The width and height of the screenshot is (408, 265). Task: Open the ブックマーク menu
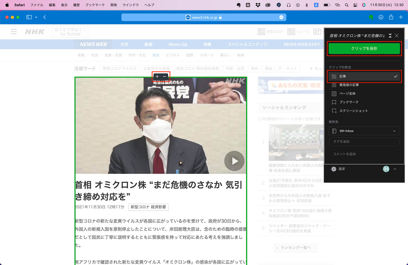(95, 5)
